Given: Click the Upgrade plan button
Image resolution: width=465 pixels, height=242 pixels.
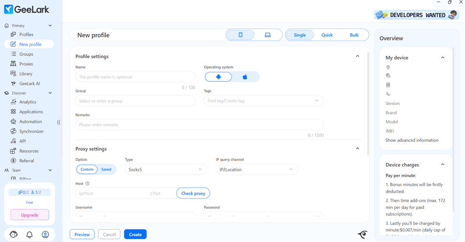Looking at the screenshot, I should pyautogui.click(x=29, y=215).
